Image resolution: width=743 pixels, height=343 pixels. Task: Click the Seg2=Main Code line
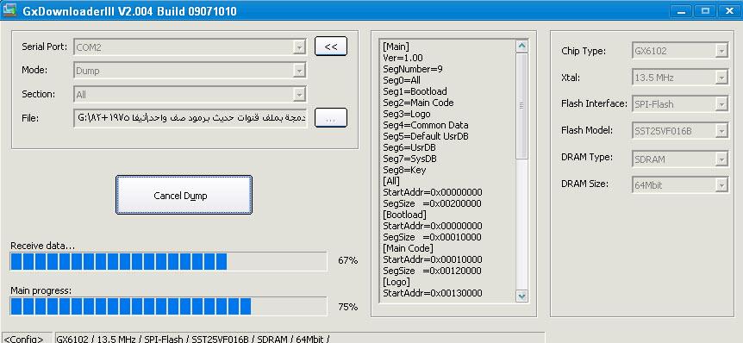tap(418, 103)
